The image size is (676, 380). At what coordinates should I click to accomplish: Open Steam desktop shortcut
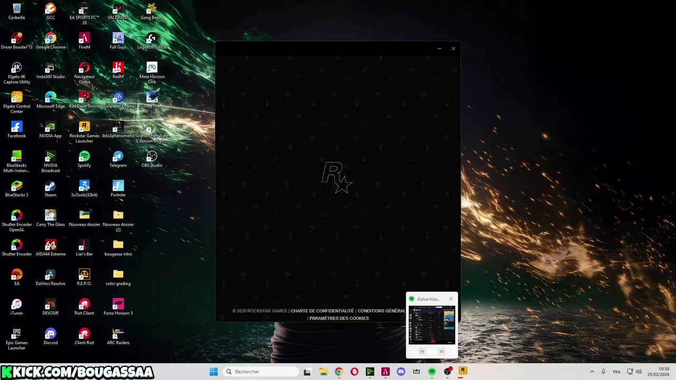coord(51,188)
